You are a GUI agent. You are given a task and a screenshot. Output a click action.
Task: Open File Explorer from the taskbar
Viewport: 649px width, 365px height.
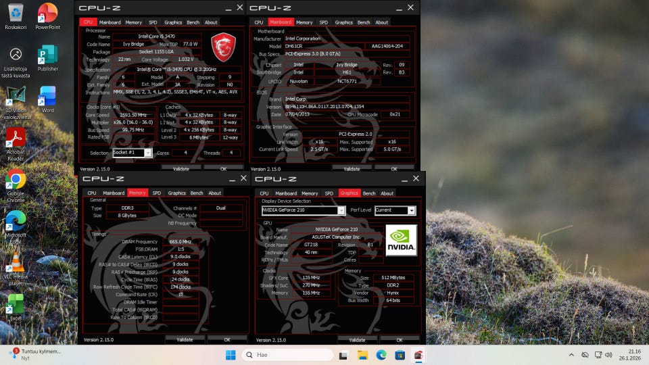point(362,355)
